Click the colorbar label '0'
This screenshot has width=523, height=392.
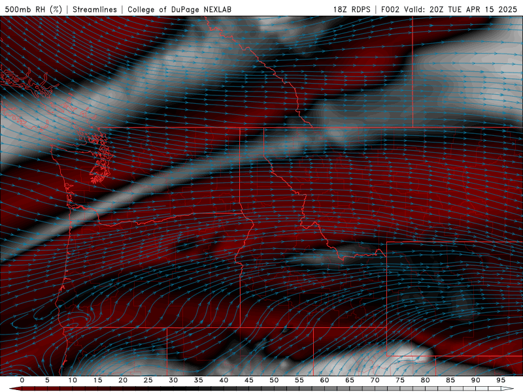pyautogui.click(x=22, y=380)
